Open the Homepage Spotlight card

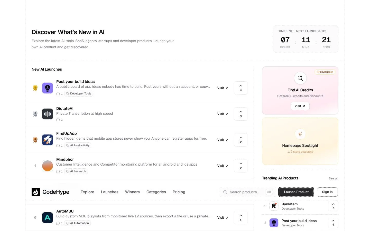pyautogui.click(x=300, y=141)
